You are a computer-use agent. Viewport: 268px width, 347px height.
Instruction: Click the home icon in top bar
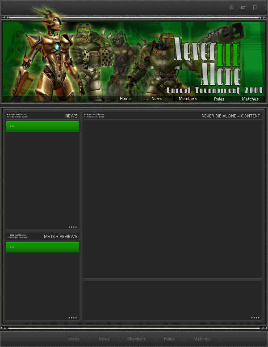pyautogui.click(x=231, y=8)
